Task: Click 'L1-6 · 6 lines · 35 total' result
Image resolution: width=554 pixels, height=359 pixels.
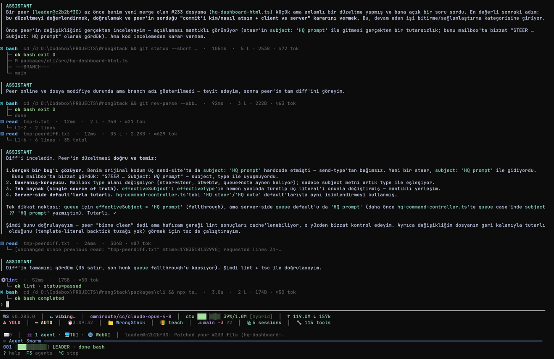Action: pyautogui.click(x=50, y=140)
